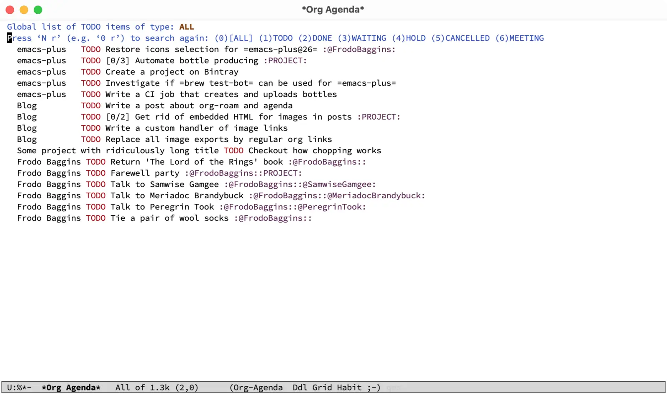Image resolution: width=667 pixels, height=405 pixels.
Task: Click the green maximize window button
Action: click(38, 10)
